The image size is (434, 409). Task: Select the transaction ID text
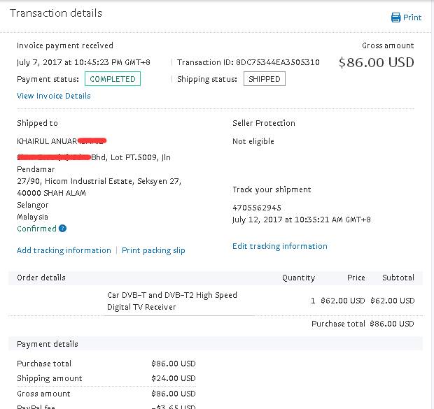[279, 62]
